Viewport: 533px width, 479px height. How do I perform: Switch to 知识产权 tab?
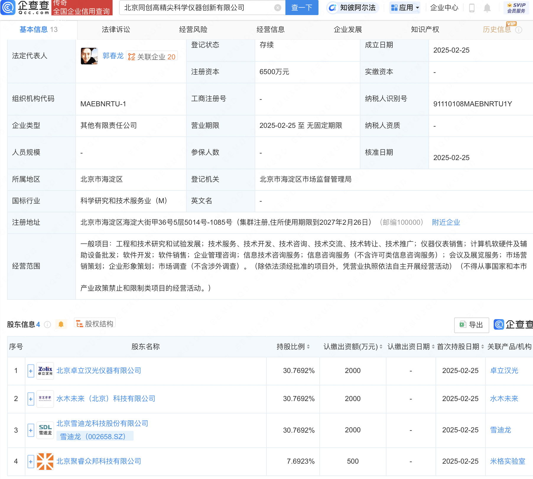[x=425, y=30]
